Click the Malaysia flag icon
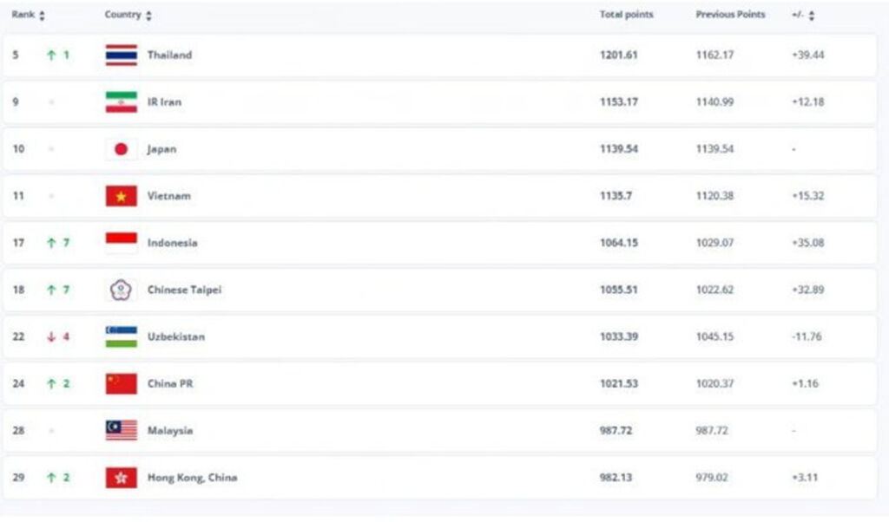This screenshot has width=889, height=522. (121, 431)
